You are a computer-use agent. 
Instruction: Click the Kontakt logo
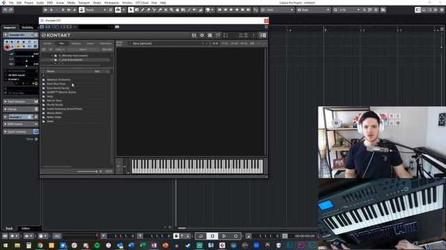click(x=56, y=35)
